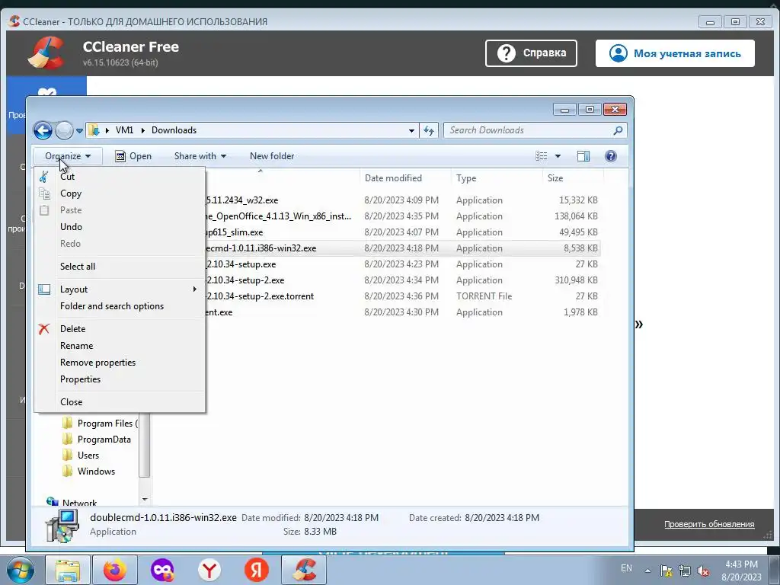Image resolution: width=780 pixels, height=585 pixels.
Task: Open File Explorer from taskbar
Action: point(68,570)
